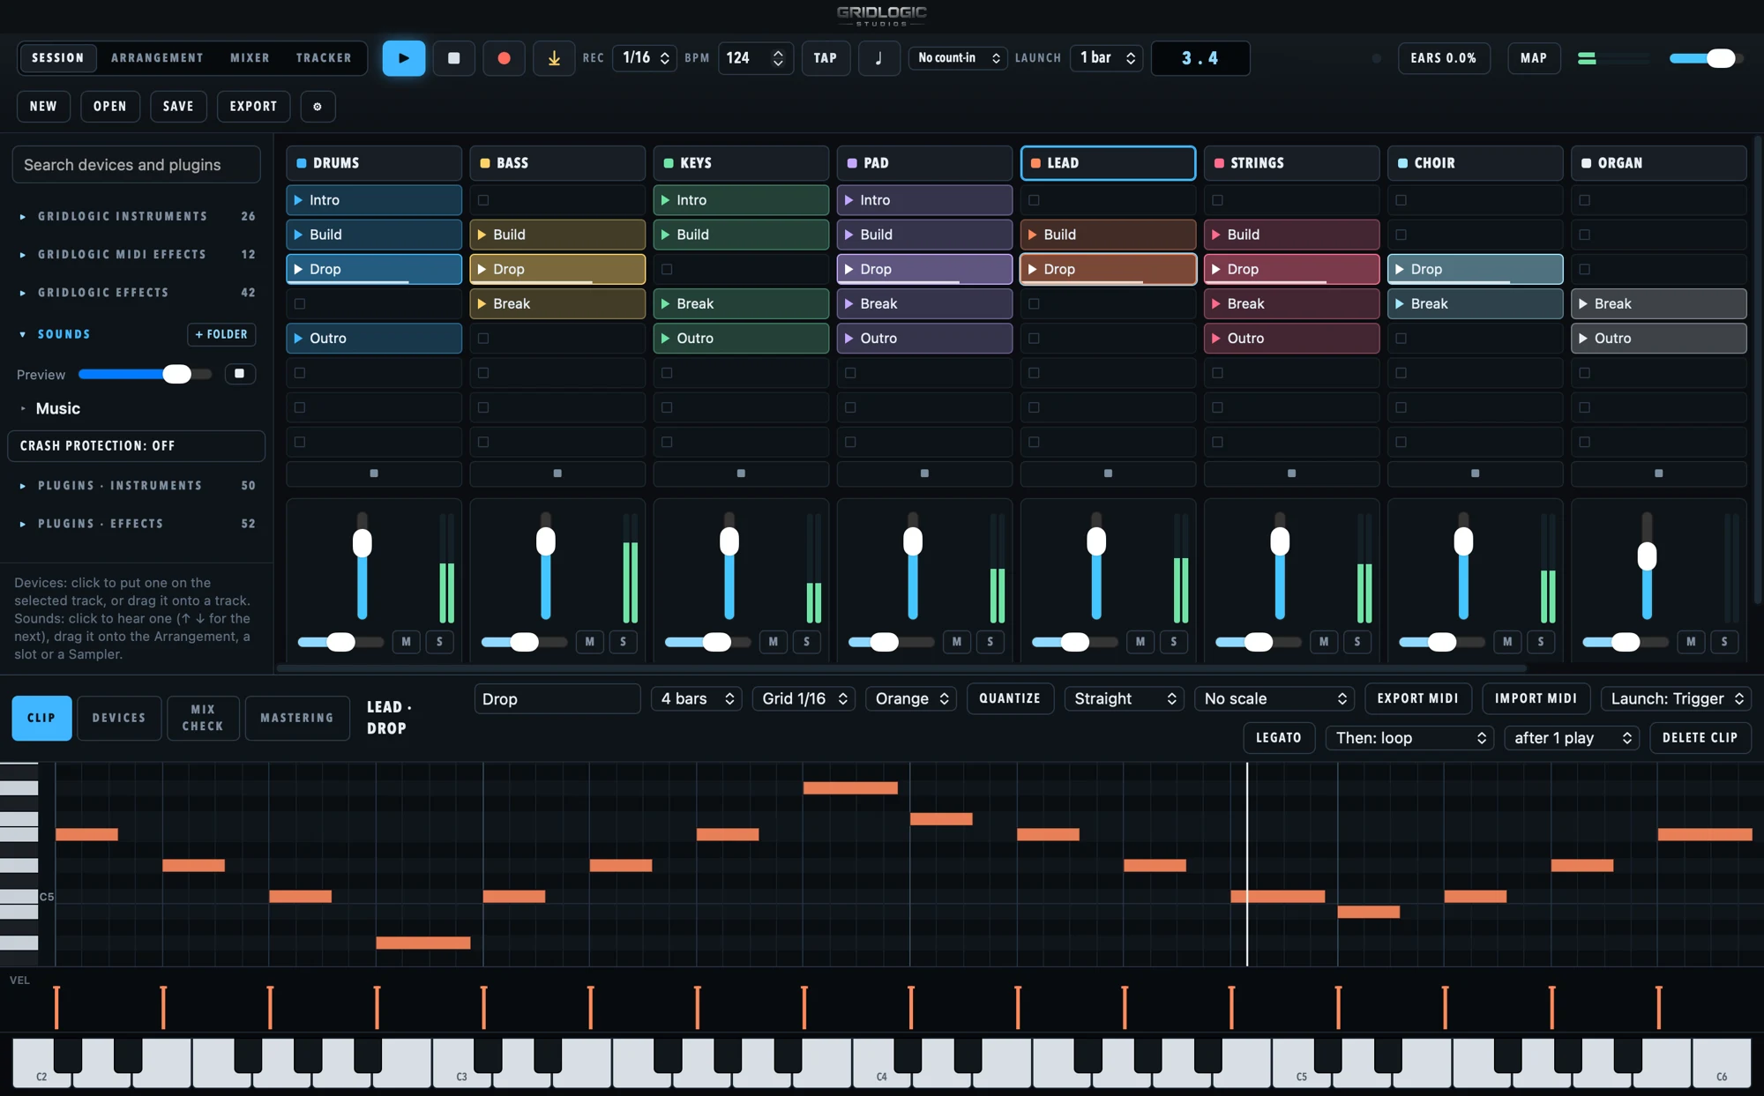Focus the Search devices and plugins field
1764x1096 pixels.
tap(136, 165)
